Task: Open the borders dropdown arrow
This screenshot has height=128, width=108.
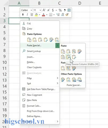Action: click(54, 15)
